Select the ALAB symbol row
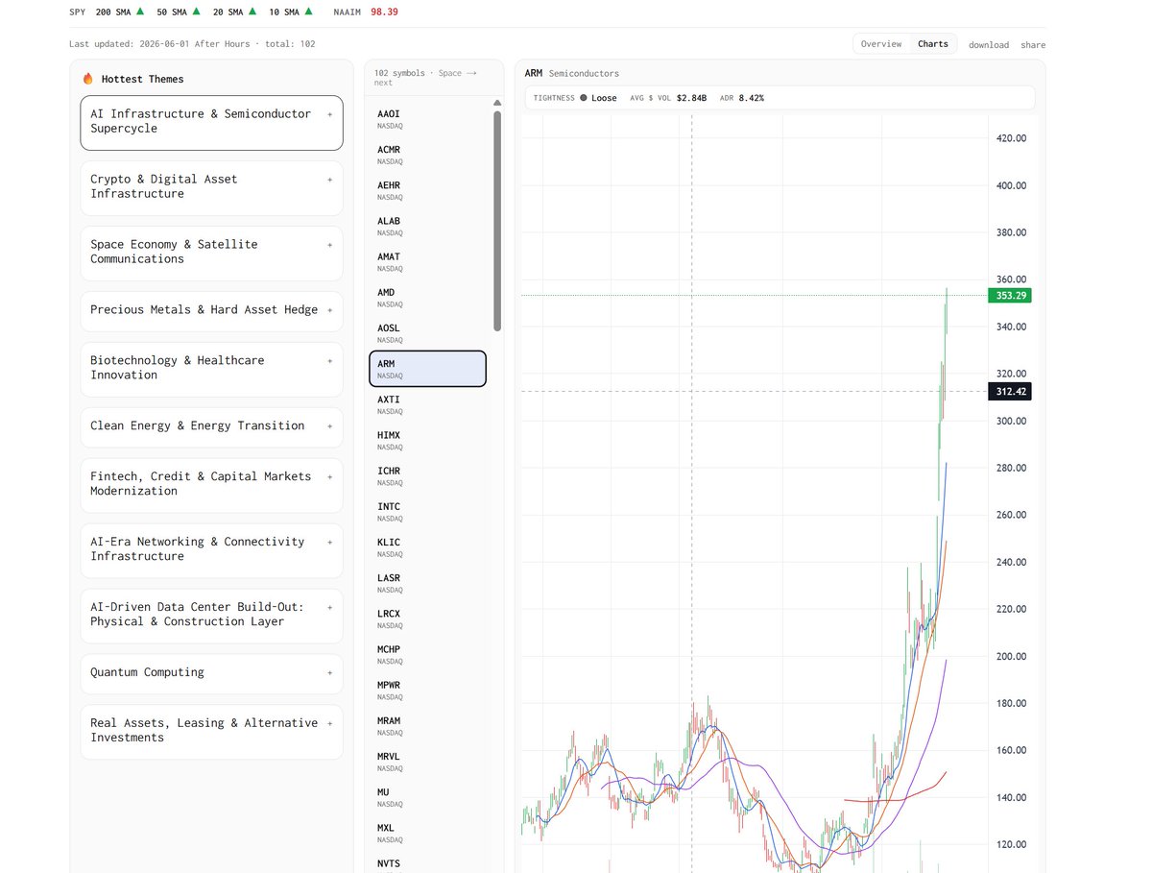Viewport: 1152px width, 873px height. (428, 226)
